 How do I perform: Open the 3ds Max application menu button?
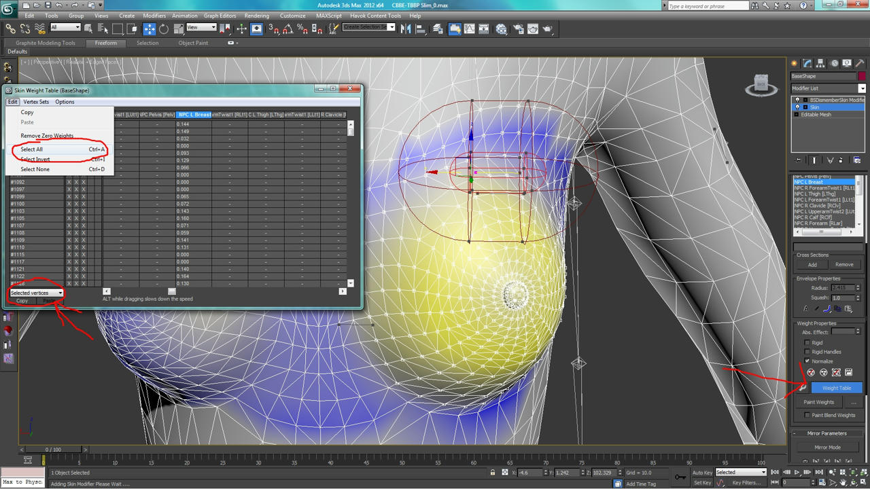coord(9,8)
